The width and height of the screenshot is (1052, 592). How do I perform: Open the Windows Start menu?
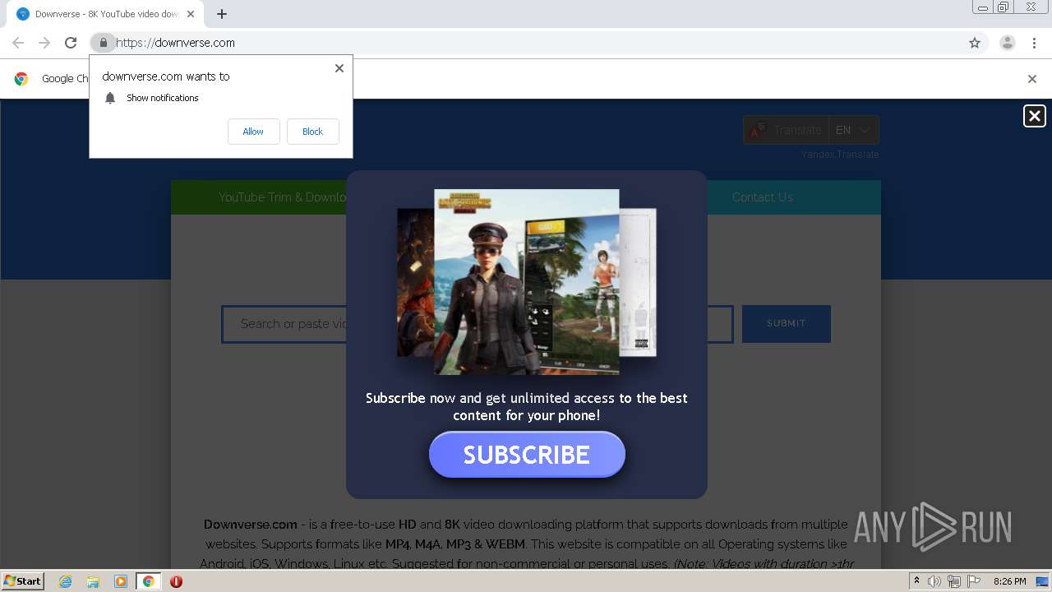tap(23, 581)
